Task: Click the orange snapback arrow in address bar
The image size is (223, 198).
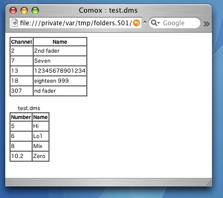Action: (136, 23)
